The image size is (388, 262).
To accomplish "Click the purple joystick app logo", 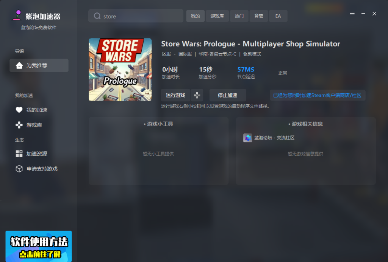I will click(x=17, y=15).
